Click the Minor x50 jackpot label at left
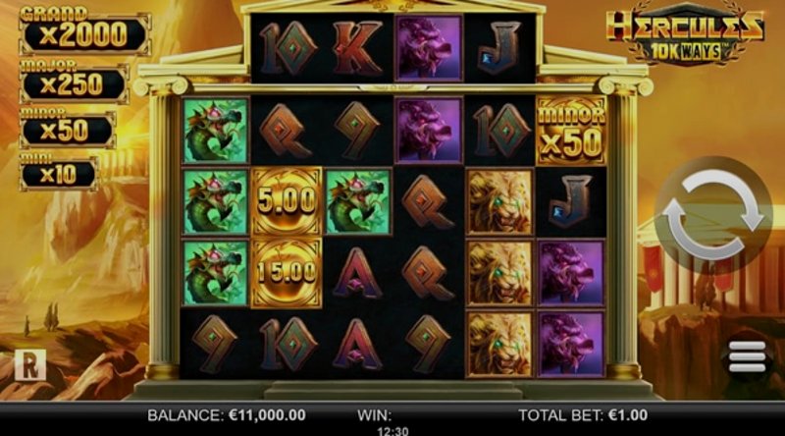 pos(67,128)
